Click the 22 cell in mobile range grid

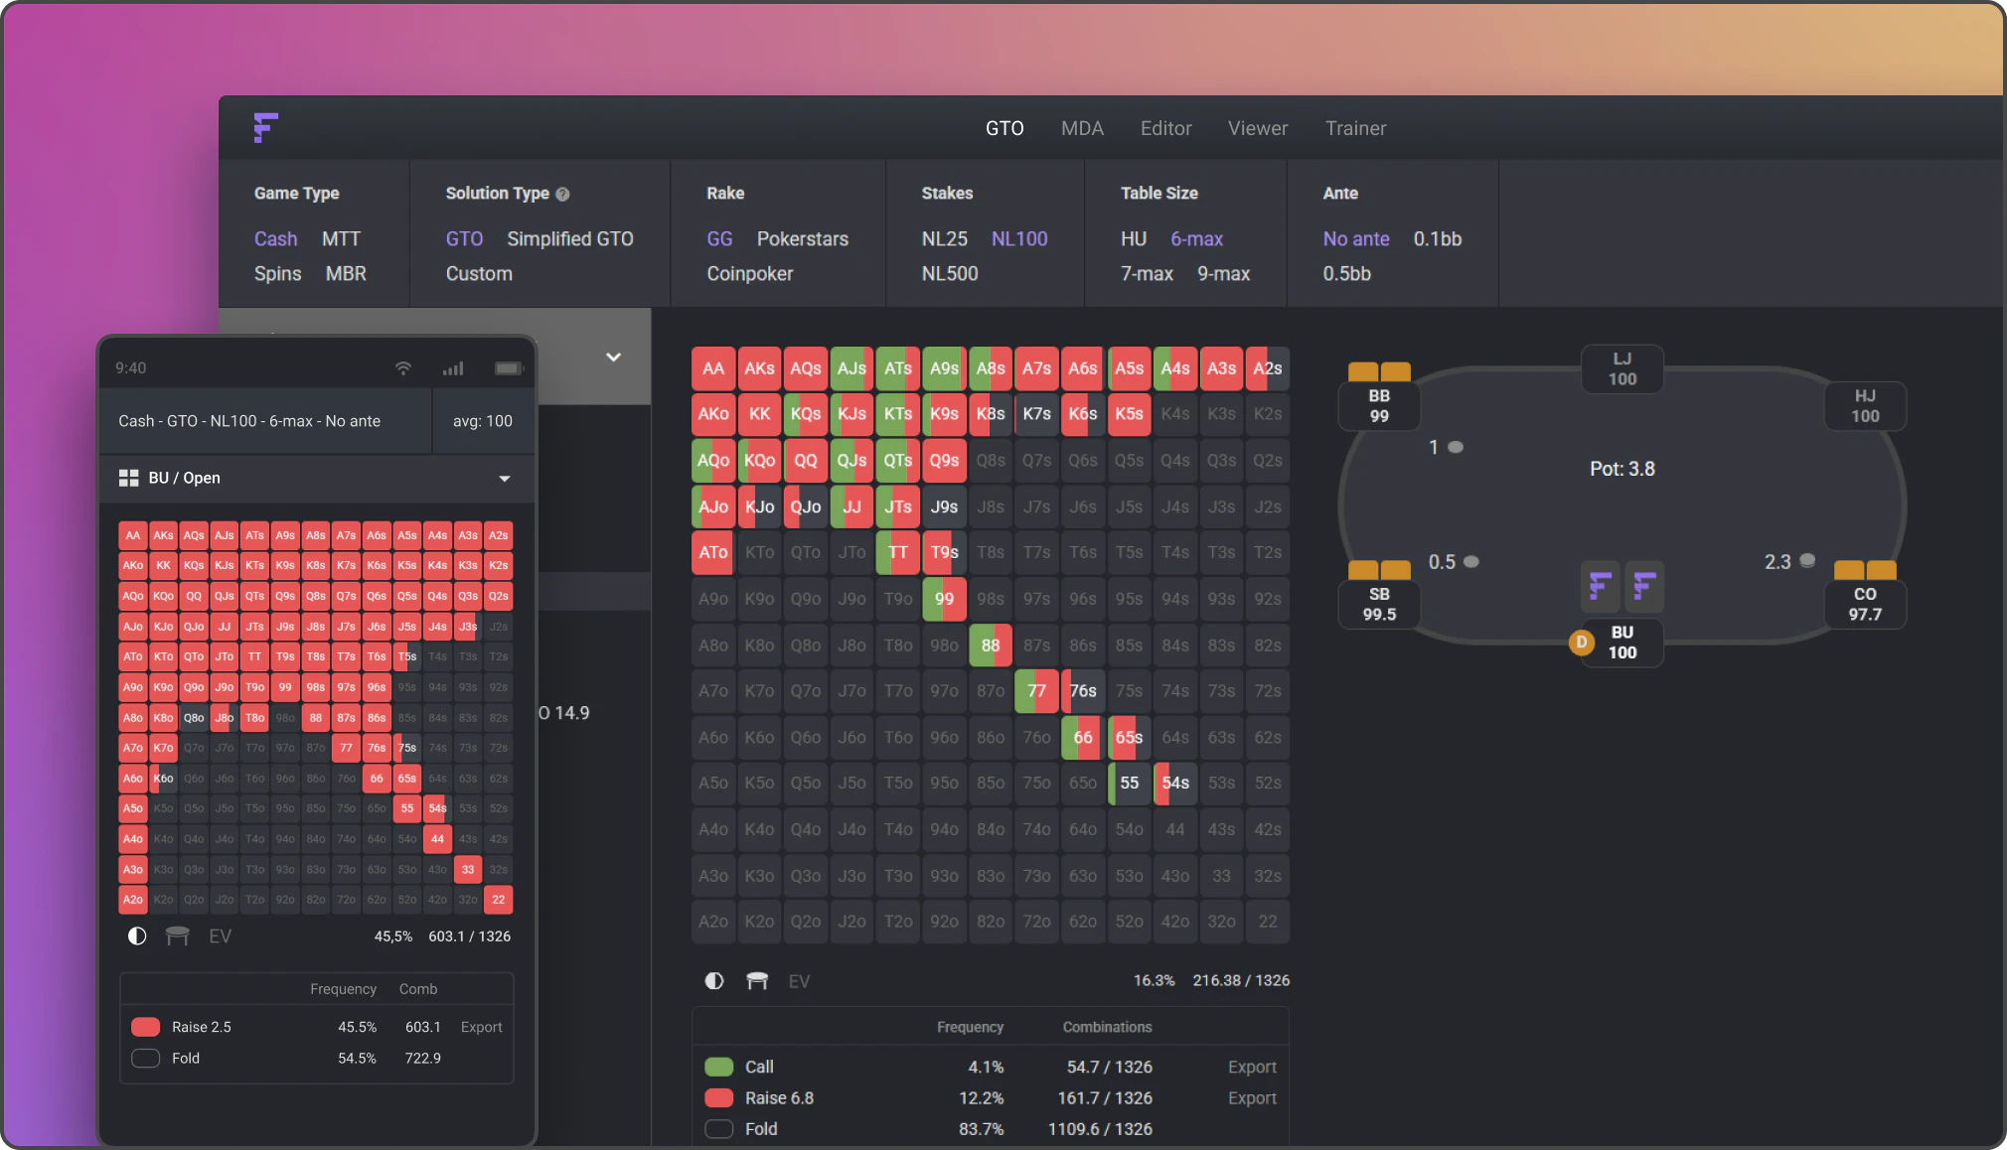499,900
